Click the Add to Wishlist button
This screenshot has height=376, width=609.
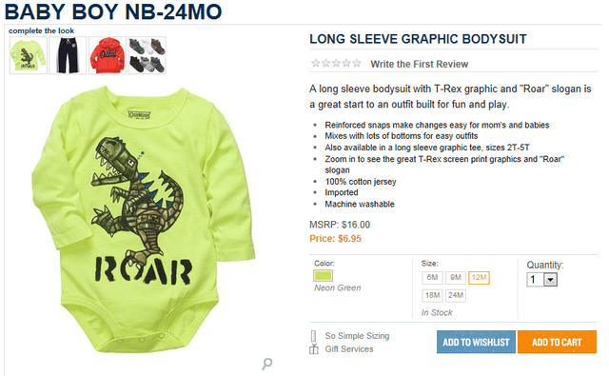[476, 342]
